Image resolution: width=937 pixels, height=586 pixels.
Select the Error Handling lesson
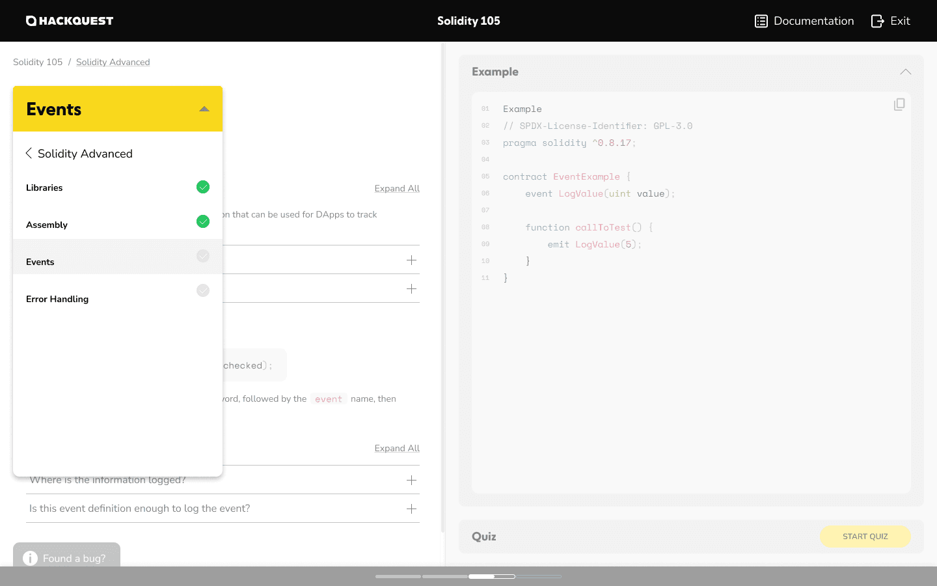click(118, 299)
